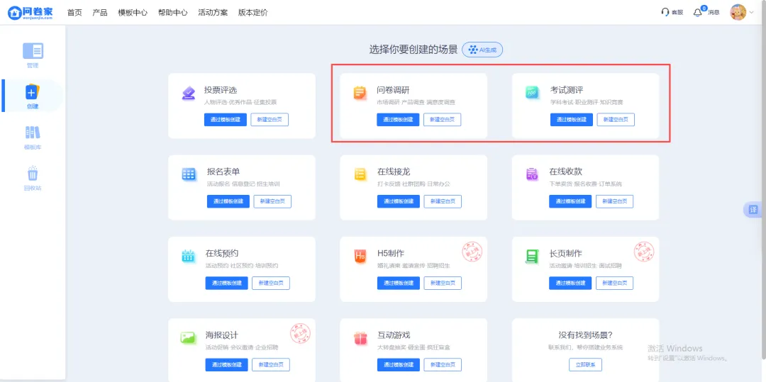Click the 问卷家 logo
766x382 pixels.
(x=30, y=12)
